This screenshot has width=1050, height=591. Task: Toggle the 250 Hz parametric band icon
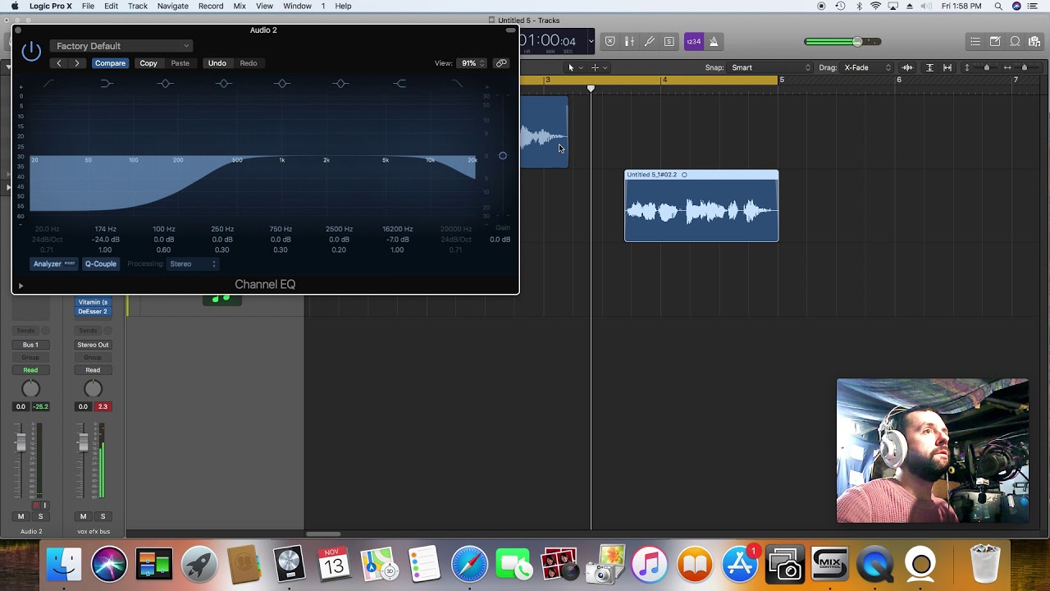point(223,84)
